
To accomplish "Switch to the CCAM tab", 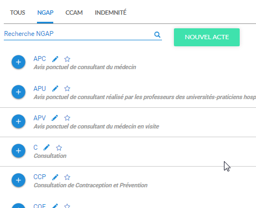I will point(74,13).
